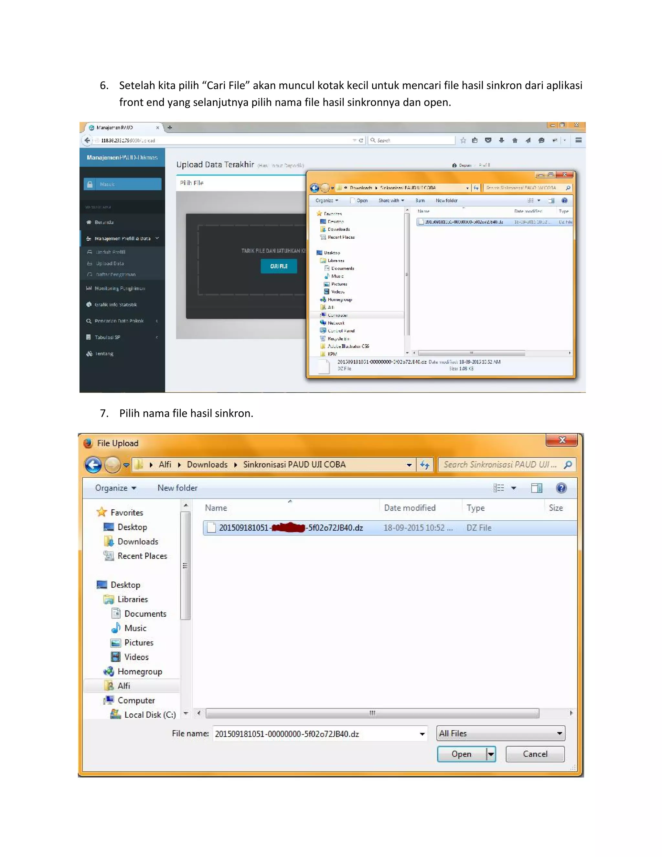The height and width of the screenshot is (857, 662).
Task: Click New folder in the toolbar
Action: pyautogui.click(x=177, y=488)
